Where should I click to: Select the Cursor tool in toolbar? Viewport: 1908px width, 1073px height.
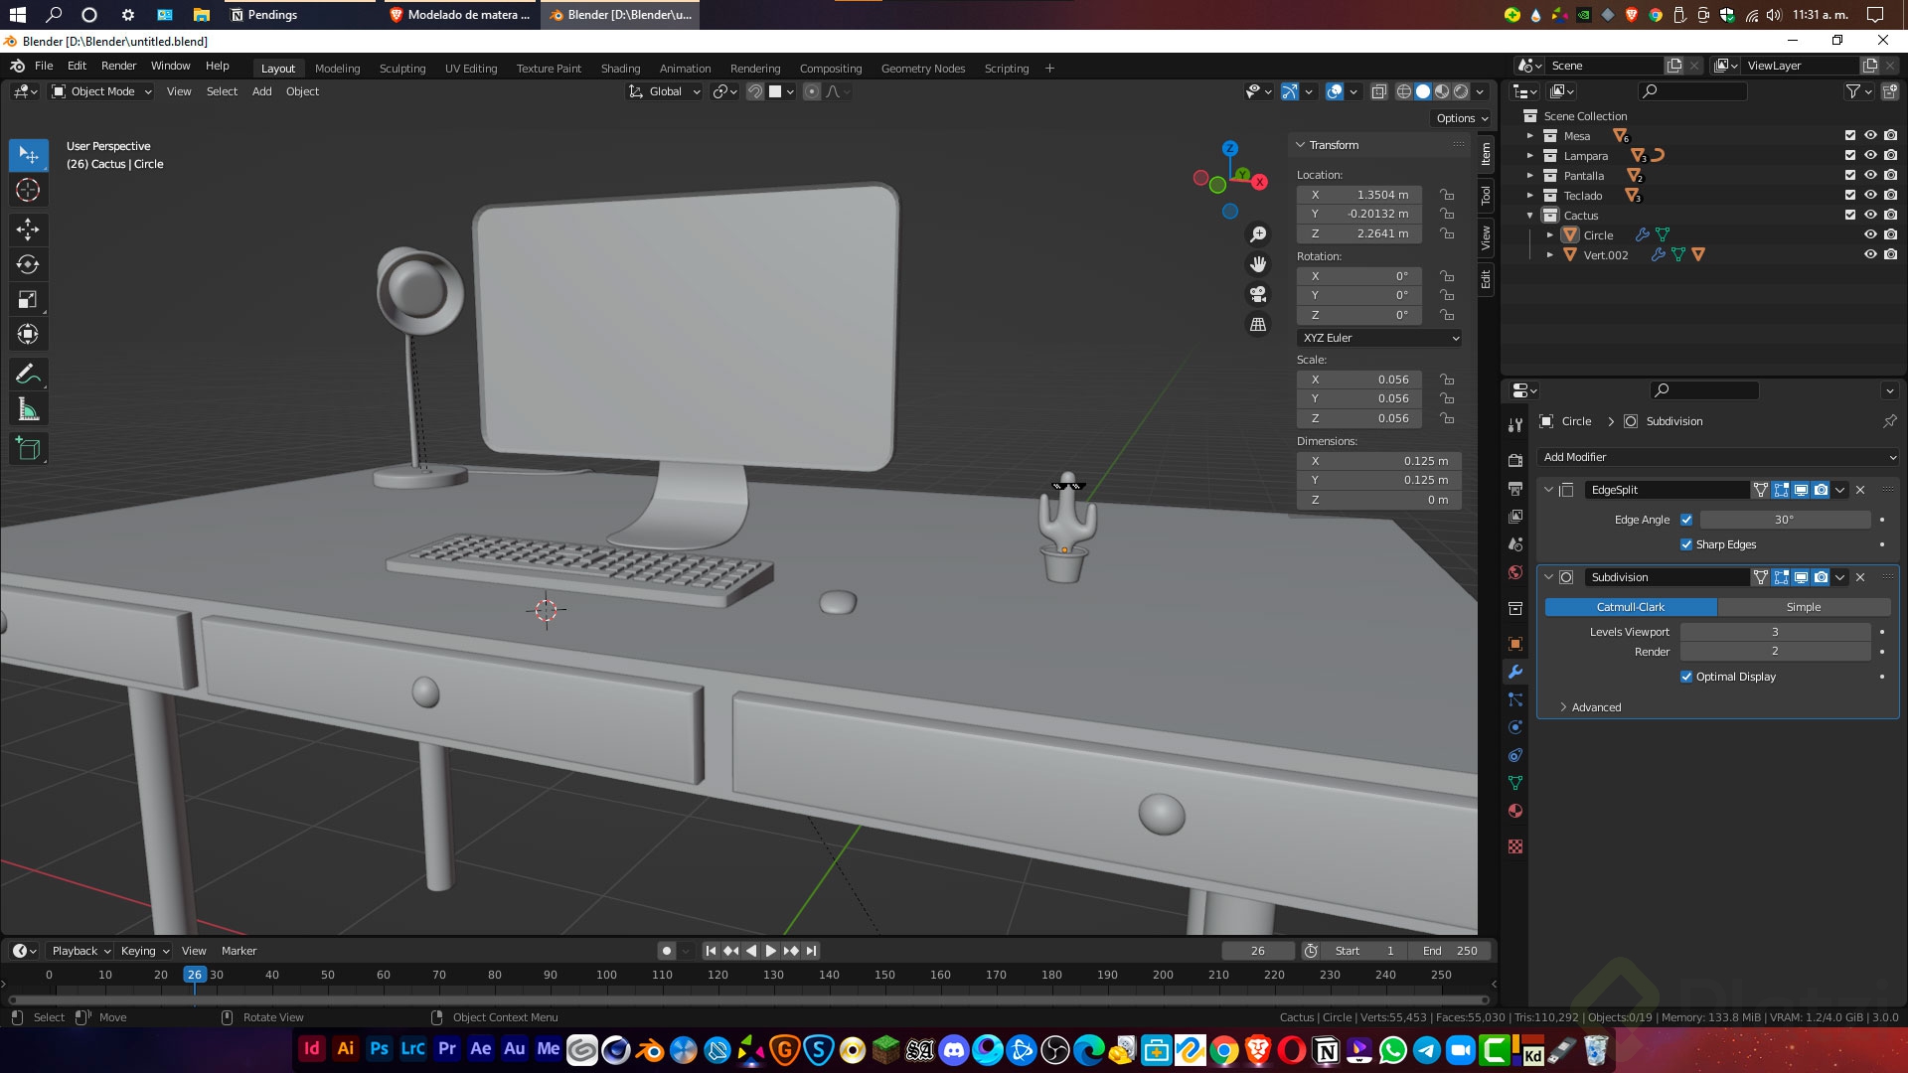pos(28,190)
